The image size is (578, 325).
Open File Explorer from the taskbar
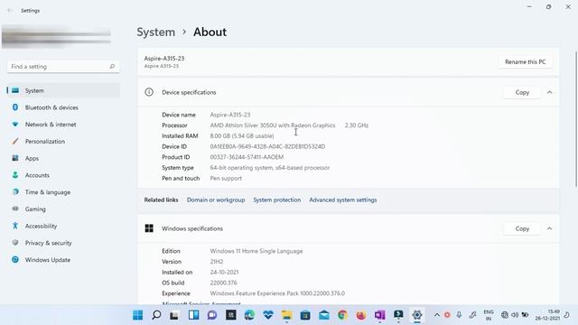point(287,315)
